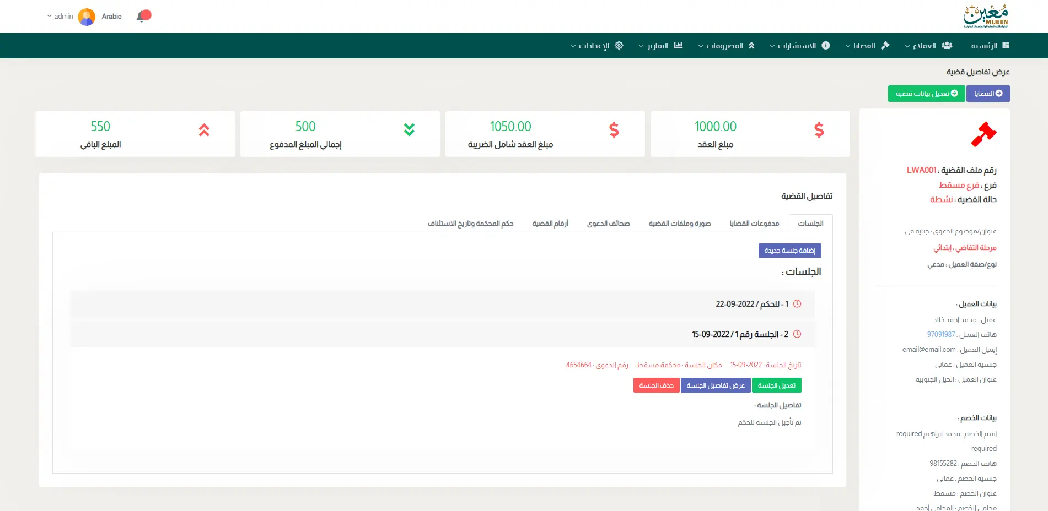Click the consultations info icon in navbar
1048x511 pixels.
[x=826, y=46]
